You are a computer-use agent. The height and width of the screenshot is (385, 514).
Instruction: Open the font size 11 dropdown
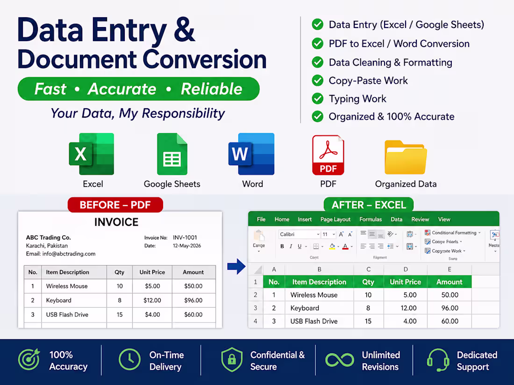coord(334,234)
